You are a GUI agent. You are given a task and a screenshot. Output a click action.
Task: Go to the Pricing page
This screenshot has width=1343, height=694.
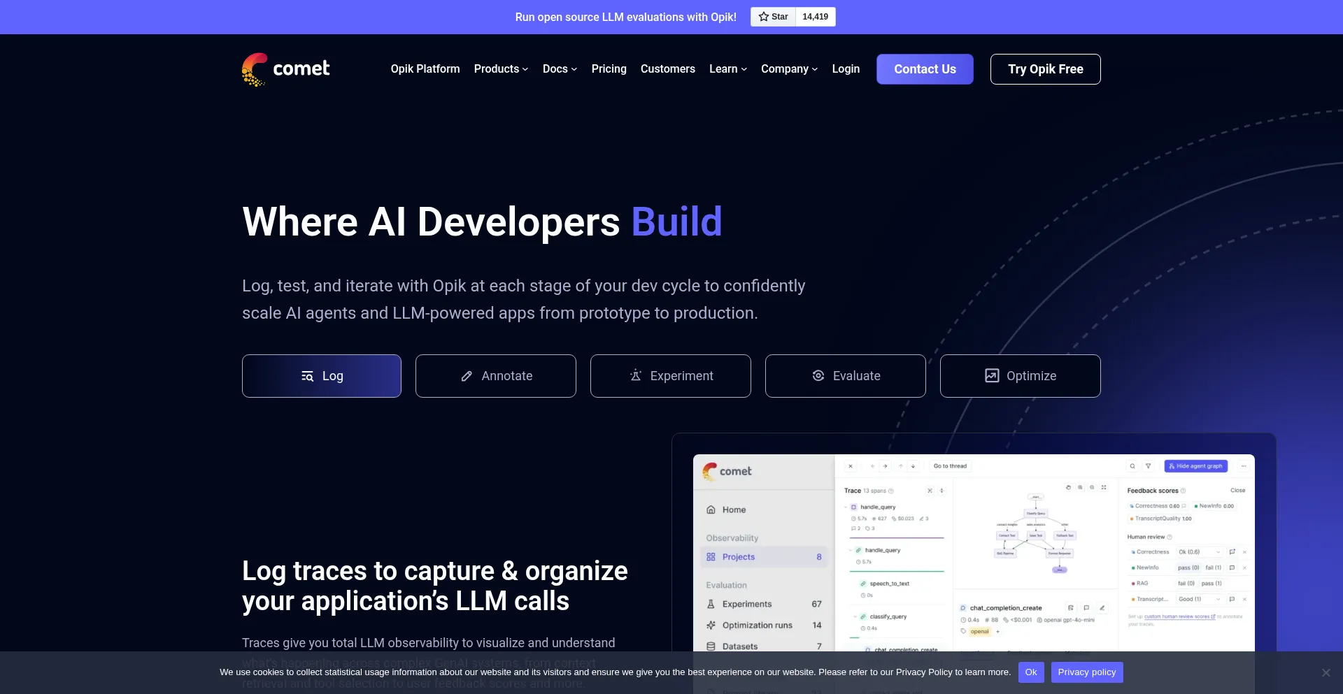click(x=609, y=69)
